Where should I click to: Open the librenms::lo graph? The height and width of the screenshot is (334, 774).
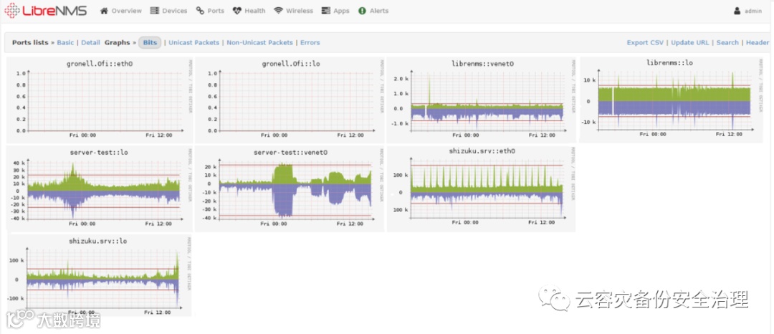[672, 100]
